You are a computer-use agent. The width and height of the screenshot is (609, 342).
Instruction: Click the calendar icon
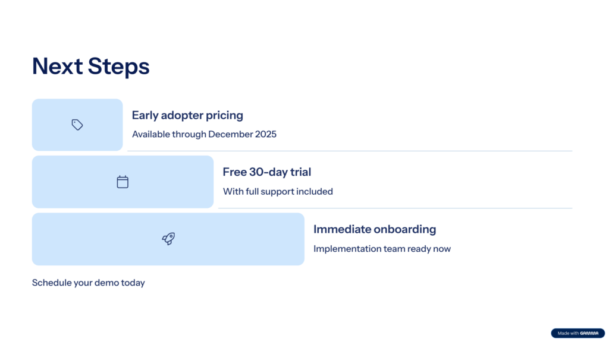pos(123,182)
